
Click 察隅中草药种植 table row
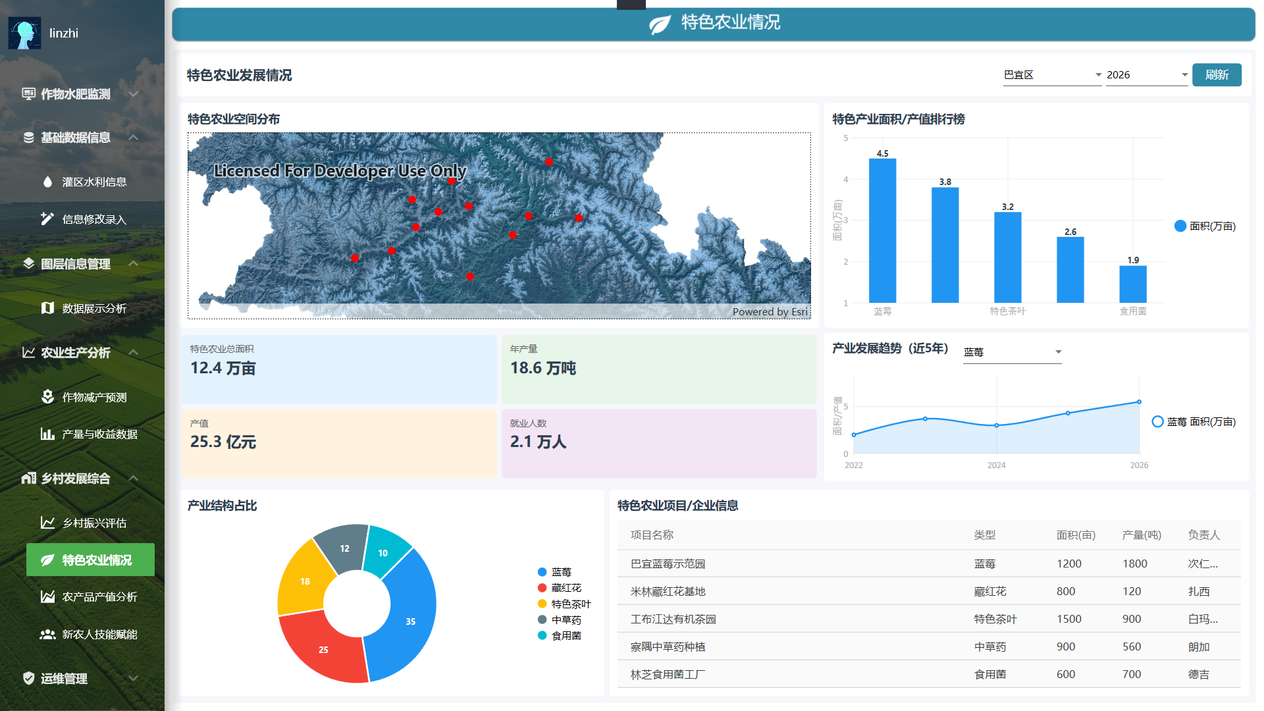[x=928, y=646]
